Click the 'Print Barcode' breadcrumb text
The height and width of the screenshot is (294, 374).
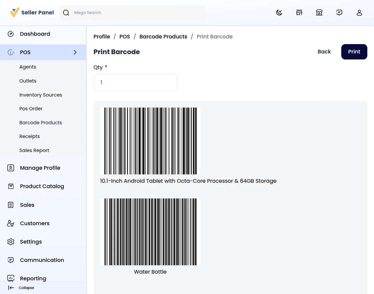[215, 36]
